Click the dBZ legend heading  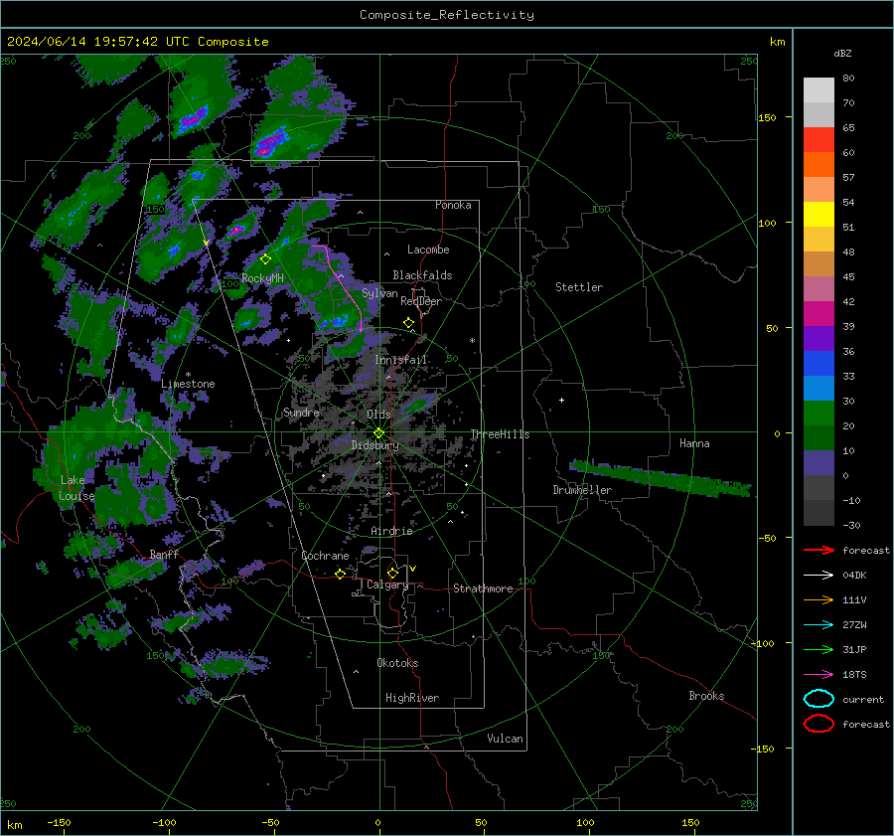click(x=842, y=53)
